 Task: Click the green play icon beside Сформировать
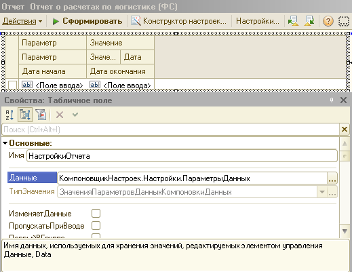(56, 22)
